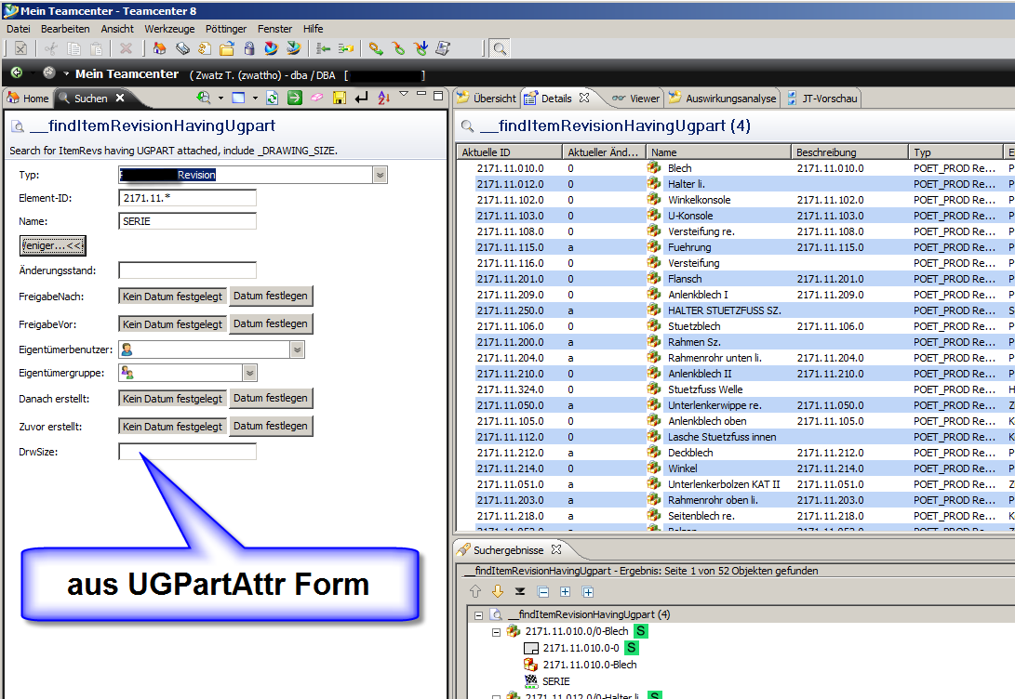Collapse the 2171.11.010.0/0-Blech tree node

(496, 632)
